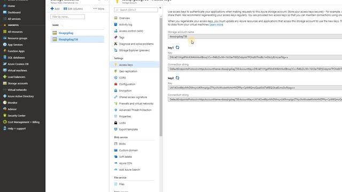This screenshot has width=342, height=192.
Task: Open Azure Cosmos DB
Action: click(18, 64)
